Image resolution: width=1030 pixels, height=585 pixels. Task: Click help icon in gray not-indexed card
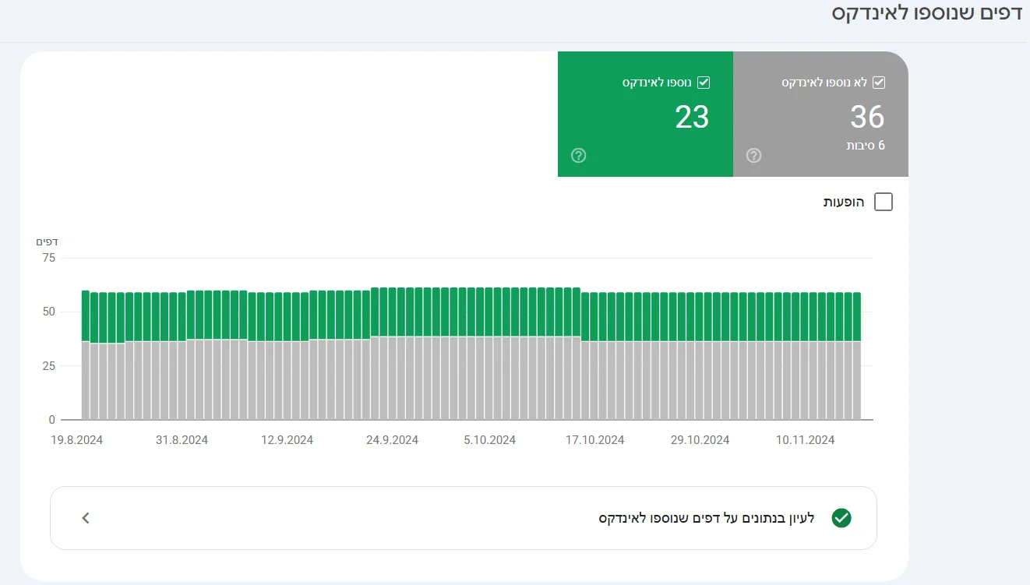(753, 156)
